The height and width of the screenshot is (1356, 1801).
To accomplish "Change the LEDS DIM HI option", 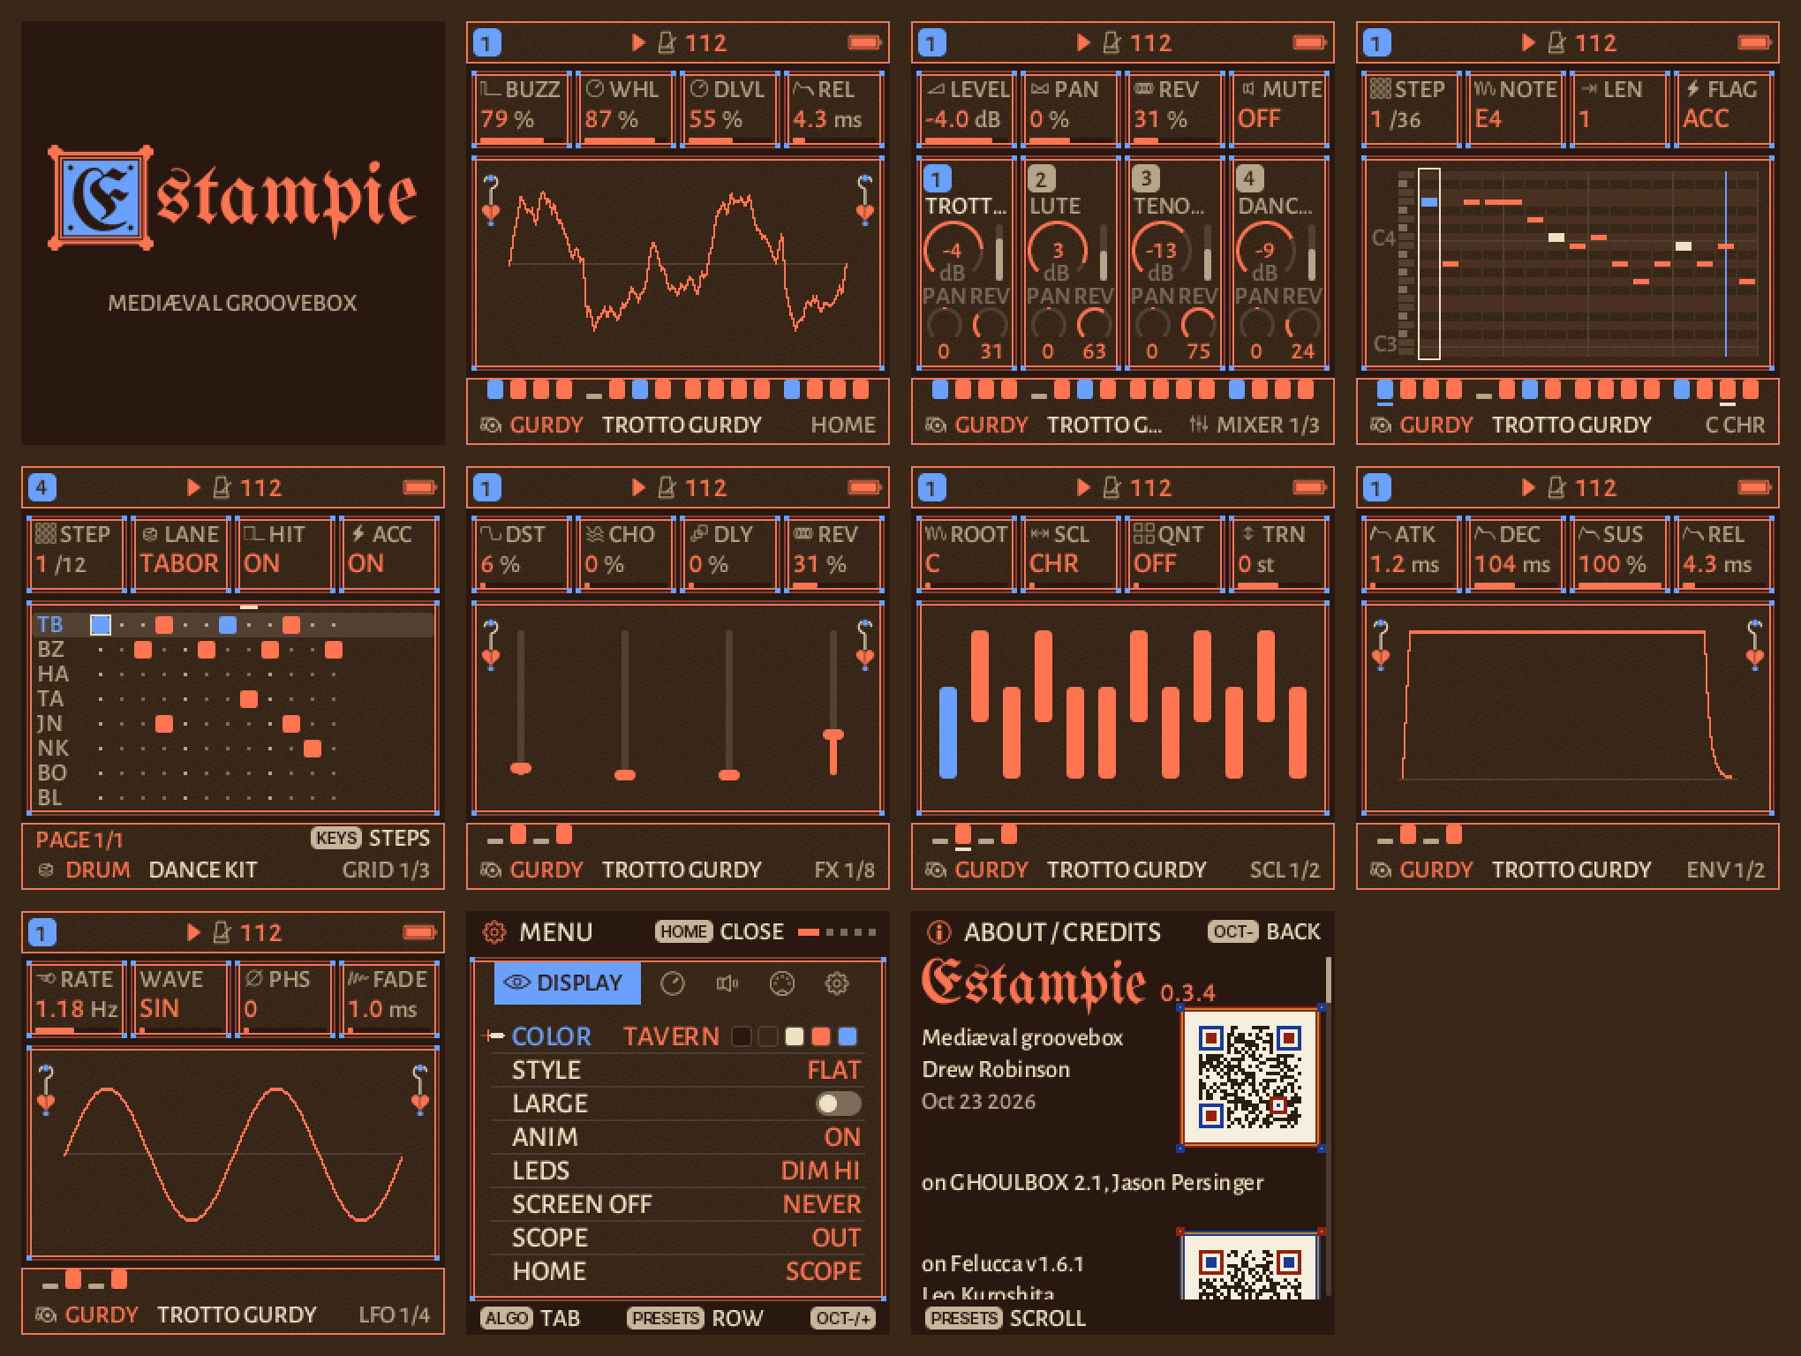I will tap(677, 1171).
